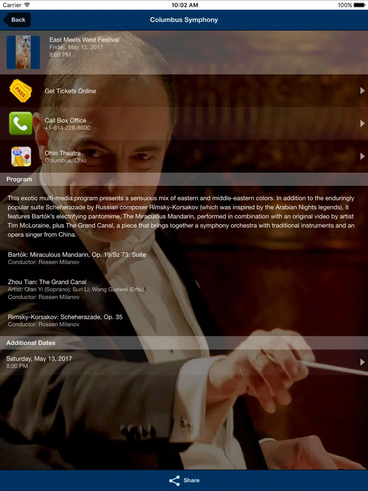The image size is (368, 491).
Task: Tap the Share label
Action: (191, 480)
